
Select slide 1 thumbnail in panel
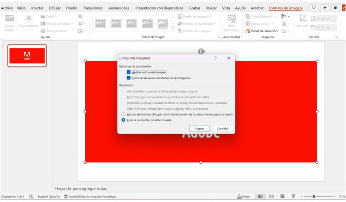pyautogui.click(x=27, y=56)
